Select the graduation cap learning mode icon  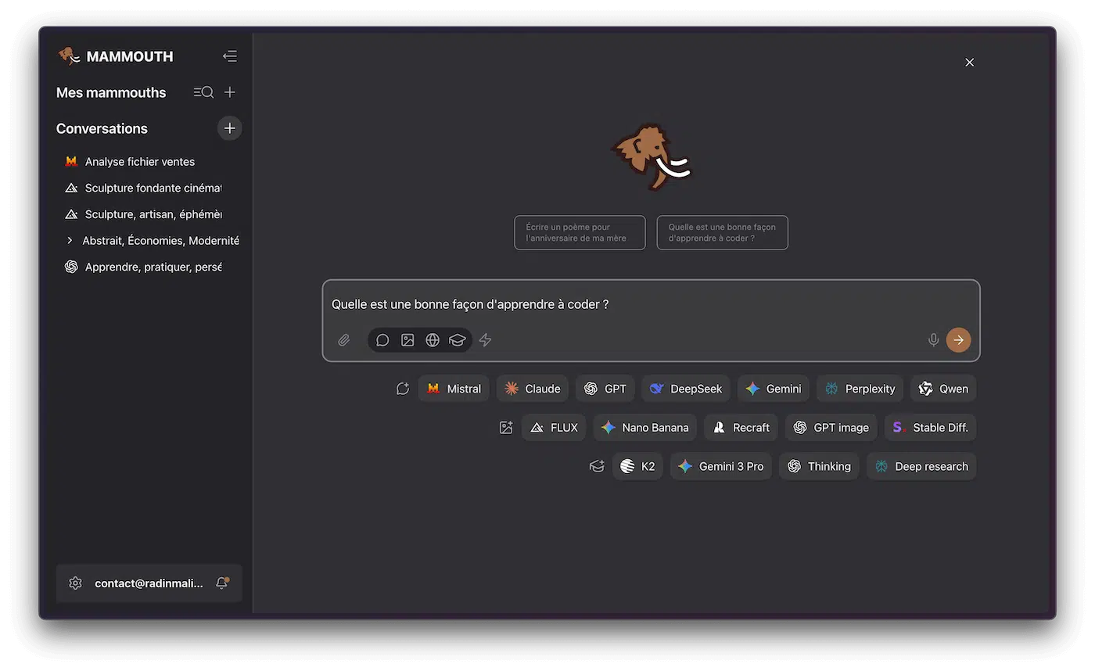pyautogui.click(x=458, y=340)
